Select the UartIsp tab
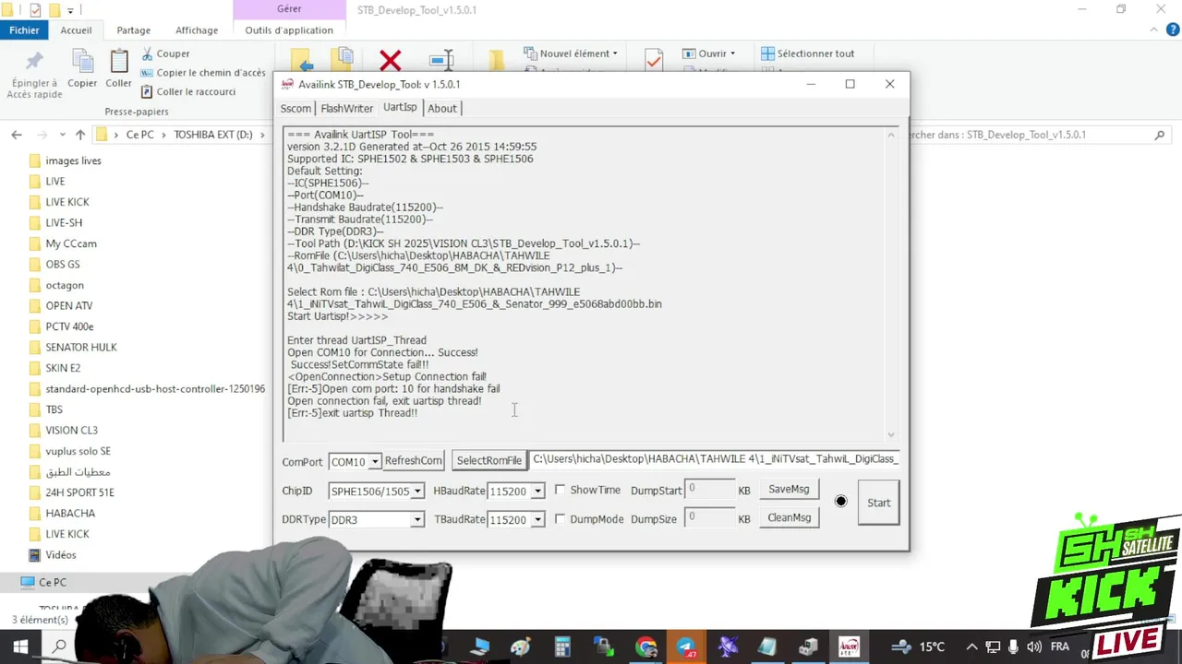Image resolution: width=1182 pixels, height=664 pixels. click(x=400, y=107)
